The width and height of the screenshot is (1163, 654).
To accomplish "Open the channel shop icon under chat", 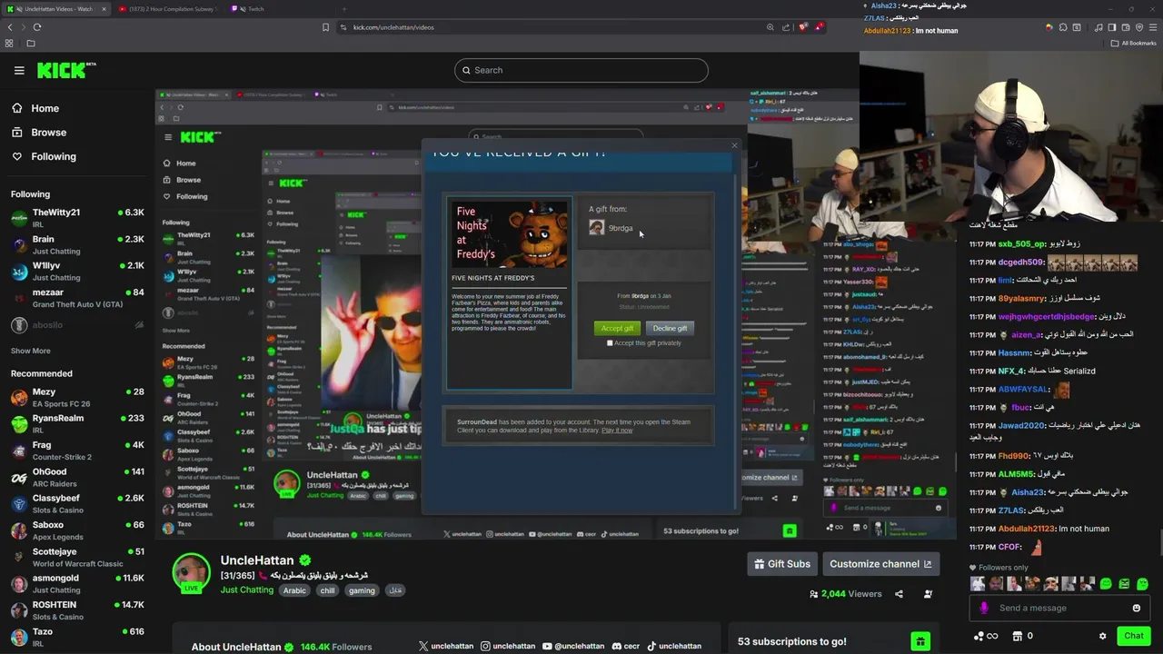I will click(1017, 637).
